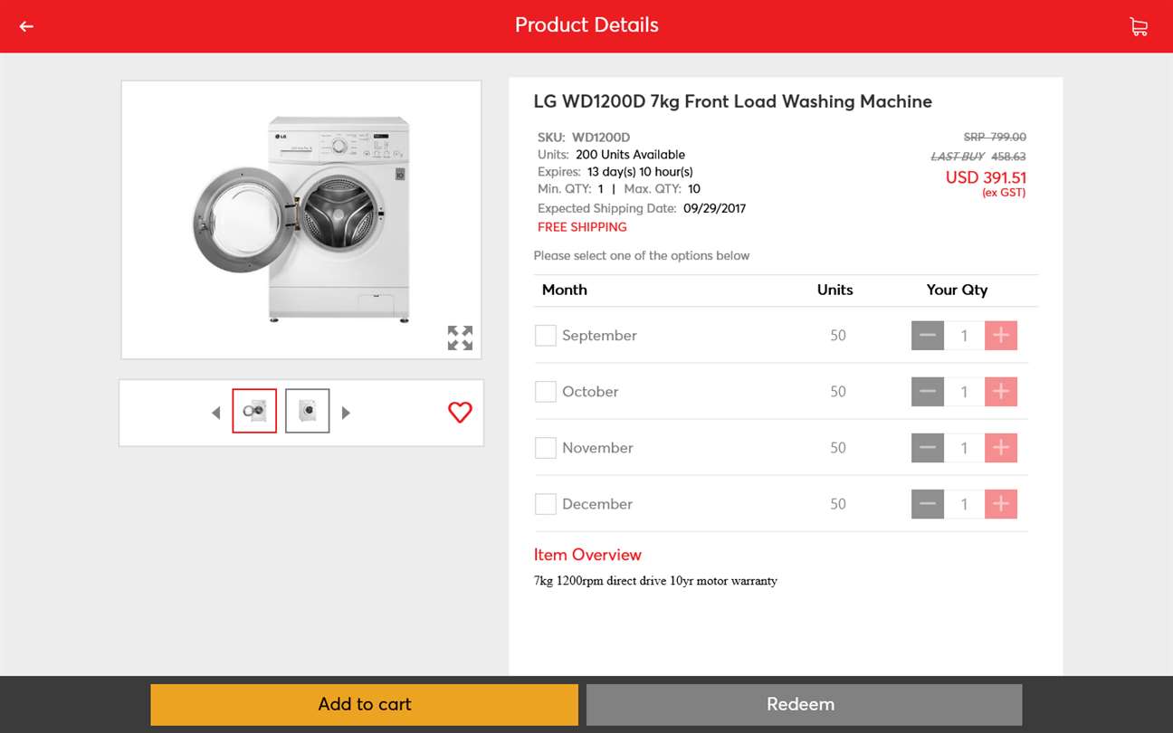The image size is (1173, 733).
Task: Click the December month label
Action: (597, 504)
